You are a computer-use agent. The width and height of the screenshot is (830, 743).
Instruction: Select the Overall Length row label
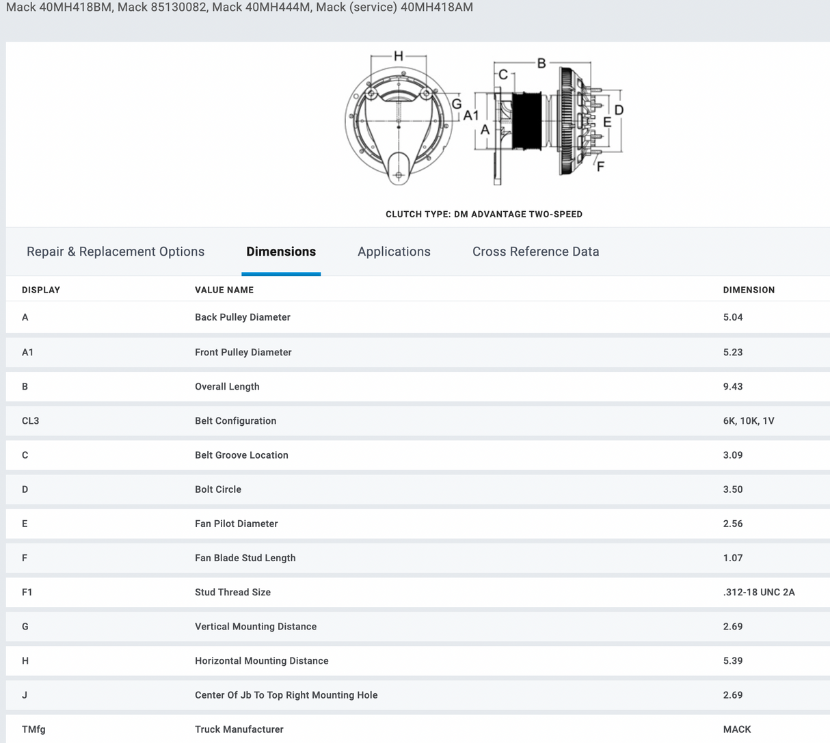pyautogui.click(x=227, y=386)
